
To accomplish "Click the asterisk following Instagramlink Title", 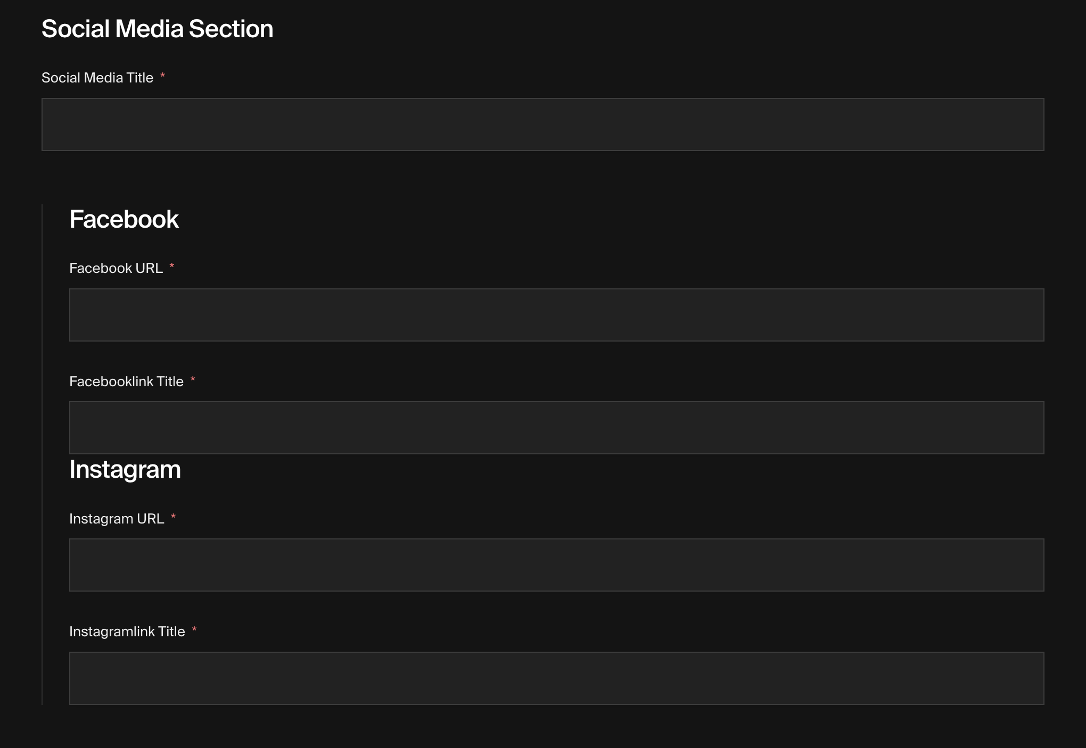I will pyautogui.click(x=194, y=630).
